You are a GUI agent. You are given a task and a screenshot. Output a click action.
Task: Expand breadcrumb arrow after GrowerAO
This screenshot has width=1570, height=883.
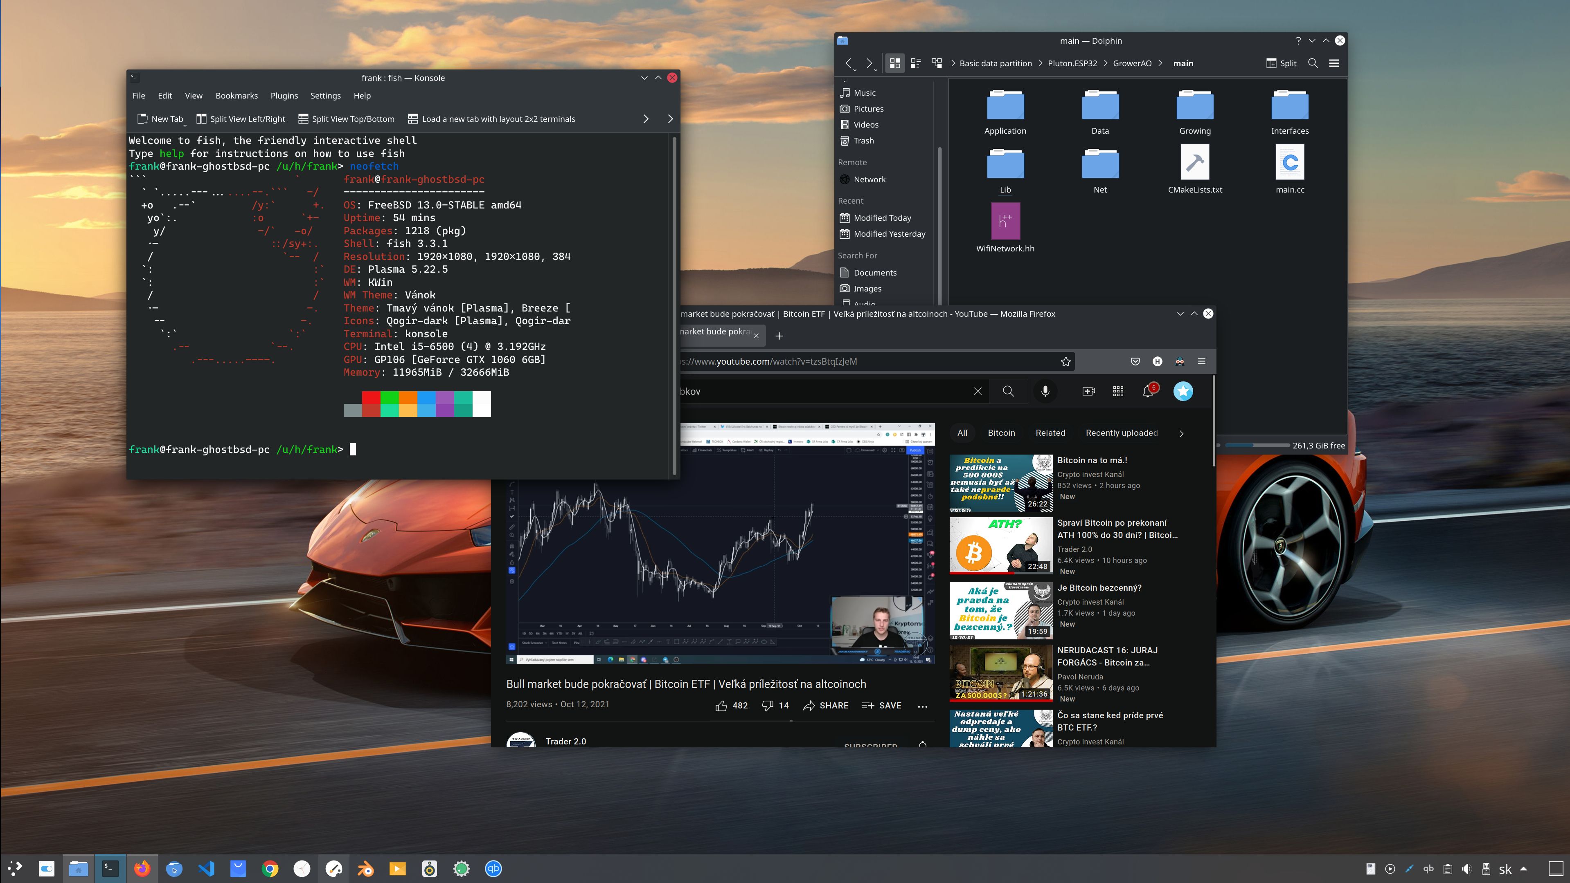point(1160,63)
